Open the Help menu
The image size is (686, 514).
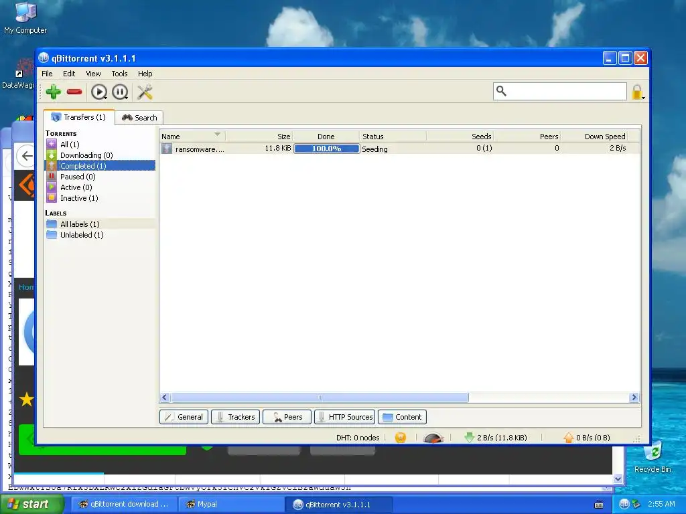click(x=145, y=74)
